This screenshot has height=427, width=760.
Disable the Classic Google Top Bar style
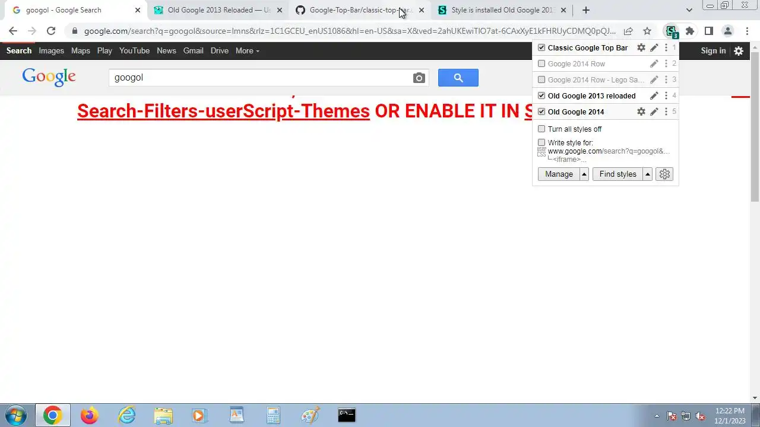tap(541, 47)
